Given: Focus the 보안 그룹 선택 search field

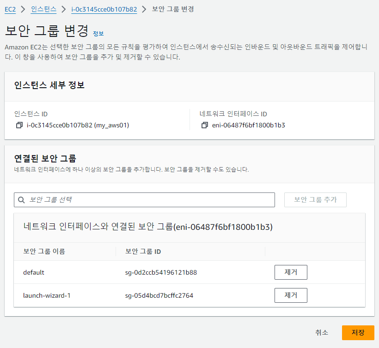Looking at the screenshot, I should click(144, 200).
